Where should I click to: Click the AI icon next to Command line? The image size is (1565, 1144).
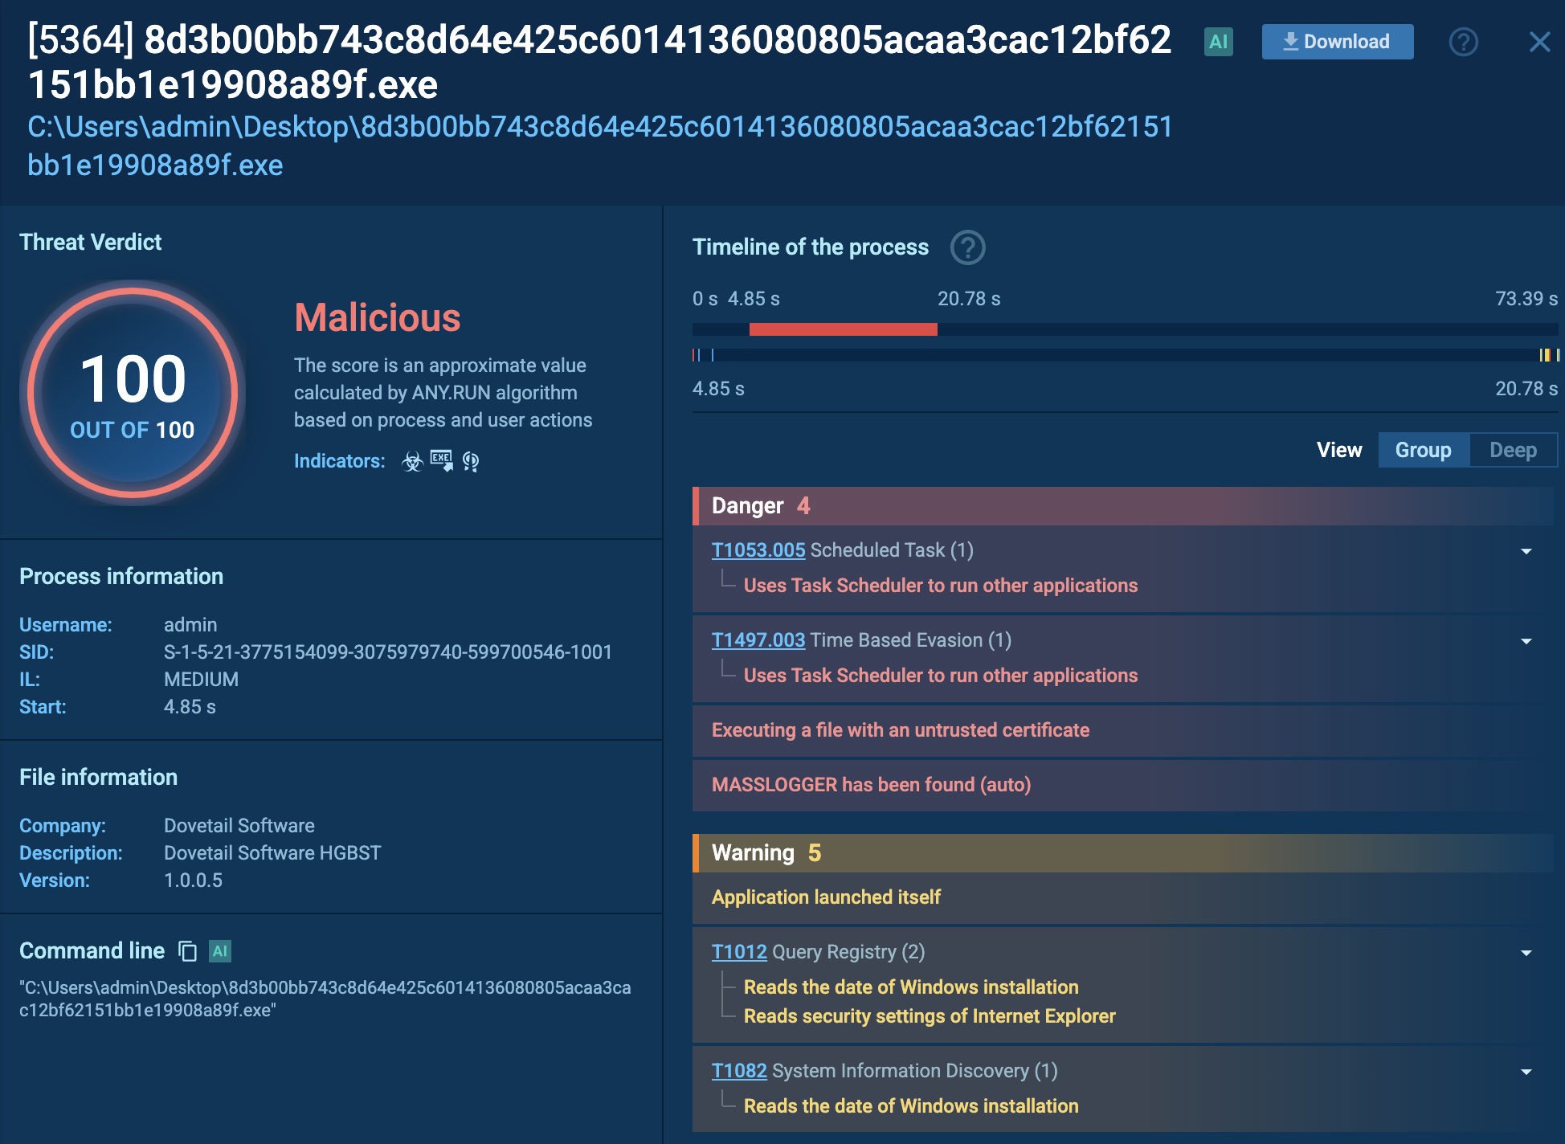(220, 951)
